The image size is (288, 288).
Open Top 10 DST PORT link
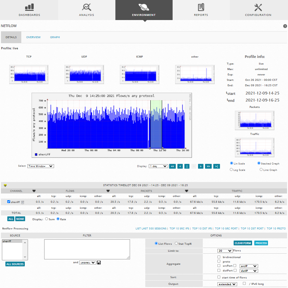(x=252, y=228)
